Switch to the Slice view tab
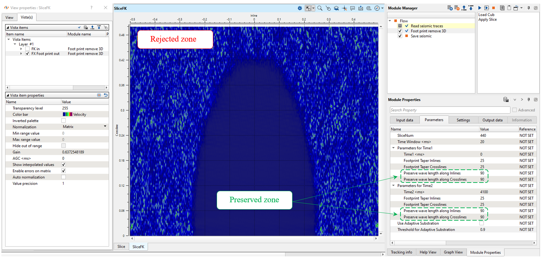 pyautogui.click(x=121, y=247)
